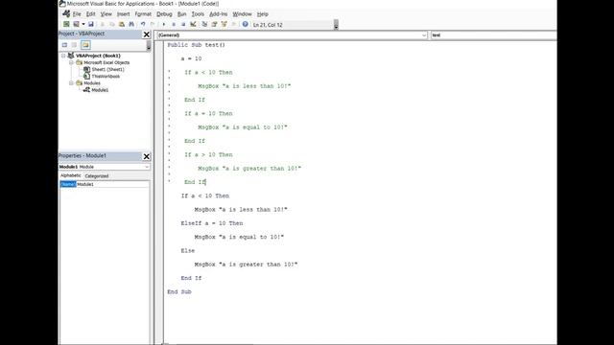This screenshot has height=345, width=614.
Task: Open the (General) object dropdown
Action: (292, 35)
